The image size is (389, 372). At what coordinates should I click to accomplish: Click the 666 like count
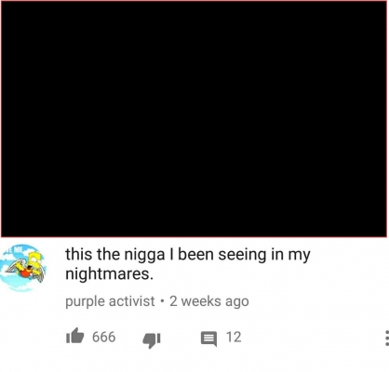pyautogui.click(x=104, y=337)
